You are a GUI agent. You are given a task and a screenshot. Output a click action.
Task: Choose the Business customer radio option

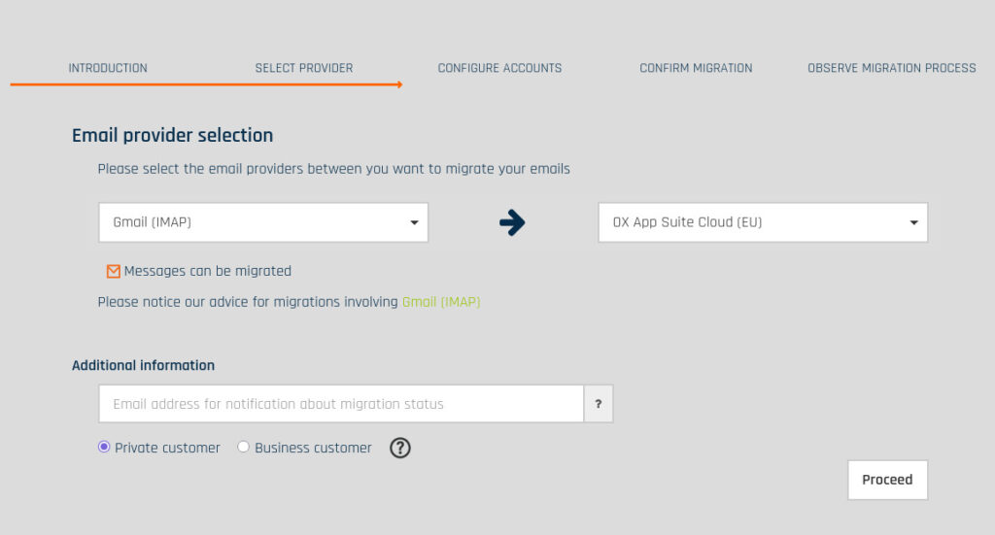(244, 448)
